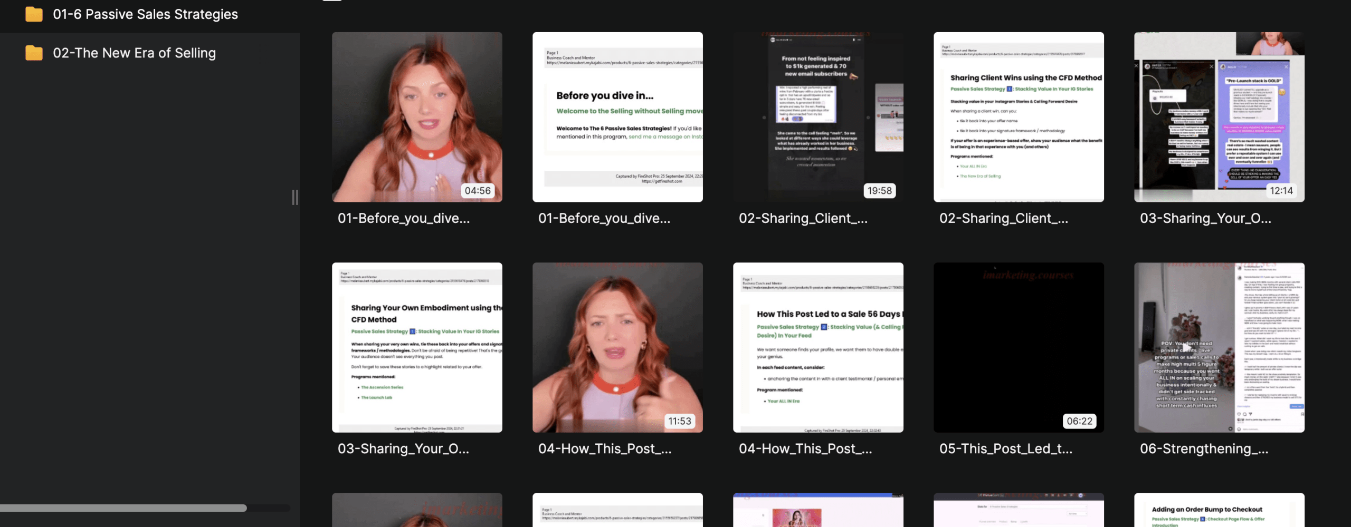
Task: Play the 19:58 Sharing Client video thumbnail
Action: 817,116
